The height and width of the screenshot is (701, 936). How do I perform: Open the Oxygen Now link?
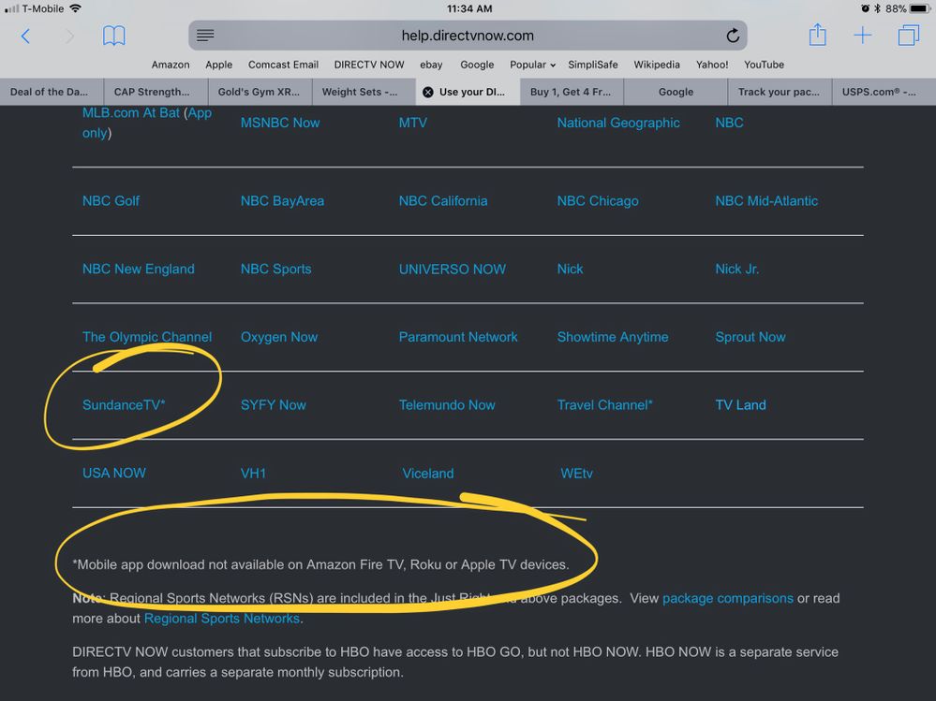coord(279,337)
